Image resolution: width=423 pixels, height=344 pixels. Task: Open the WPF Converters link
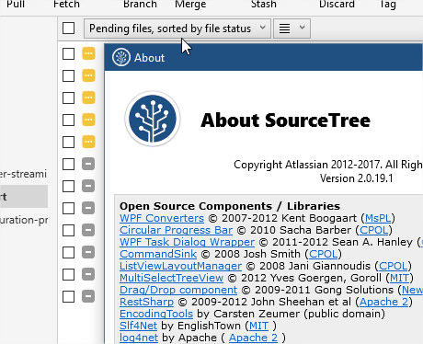click(162, 218)
